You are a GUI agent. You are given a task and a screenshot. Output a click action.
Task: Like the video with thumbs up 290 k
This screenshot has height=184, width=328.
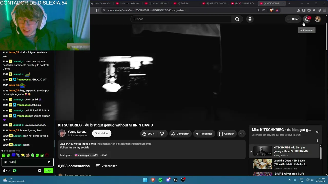click(148, 134)
